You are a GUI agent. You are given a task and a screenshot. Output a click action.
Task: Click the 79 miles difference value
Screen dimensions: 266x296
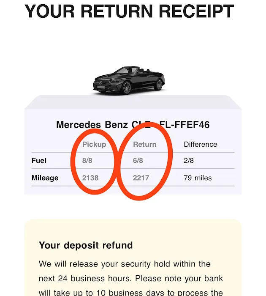point(198,178)
